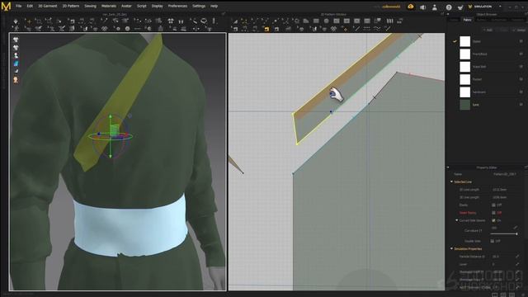Select the Front/Back fabric row

pyautogui.click(x=488, y=54)
